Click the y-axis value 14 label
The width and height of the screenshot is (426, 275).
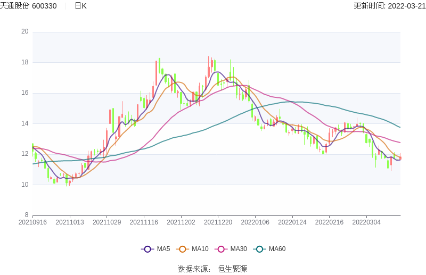coord(24,123)
